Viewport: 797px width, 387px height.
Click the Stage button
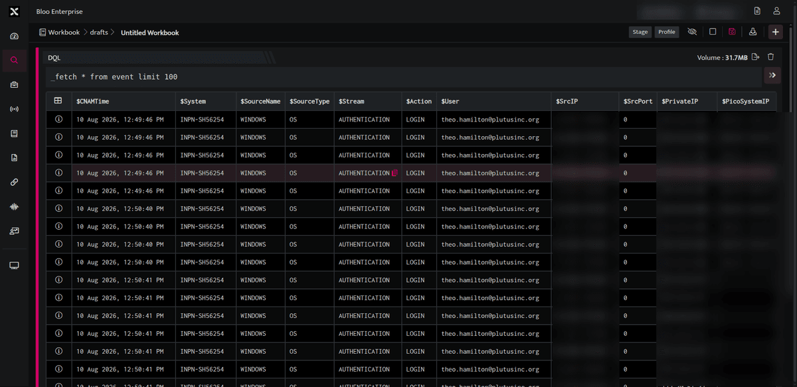click(640, 32)
